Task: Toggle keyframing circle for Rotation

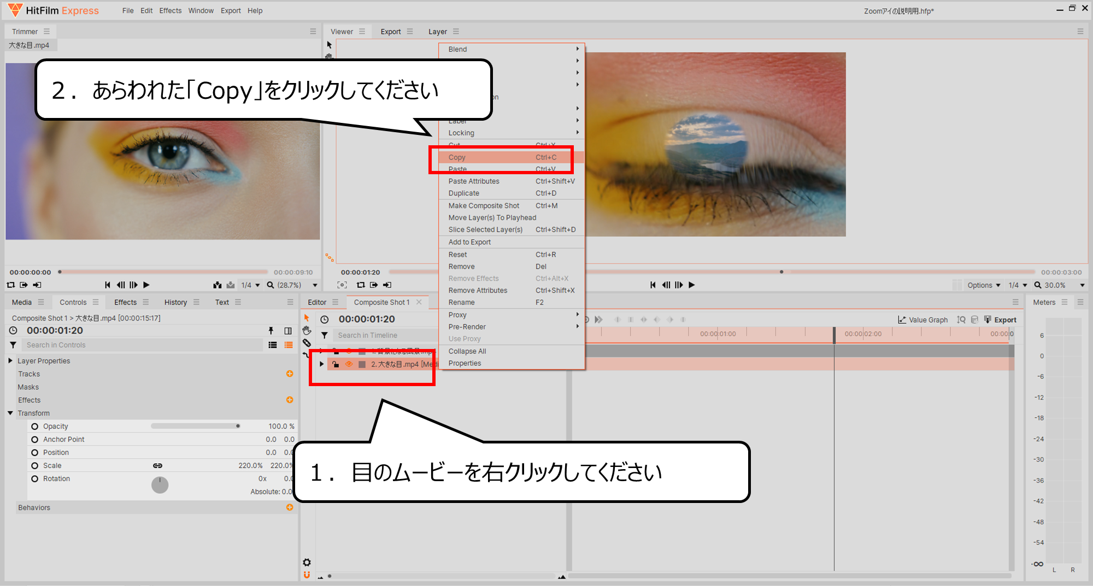Action: click(34, 479)
